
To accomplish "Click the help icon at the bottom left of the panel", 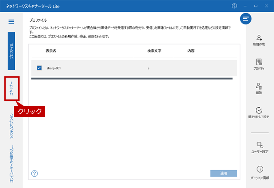I will tap(34, 174).
